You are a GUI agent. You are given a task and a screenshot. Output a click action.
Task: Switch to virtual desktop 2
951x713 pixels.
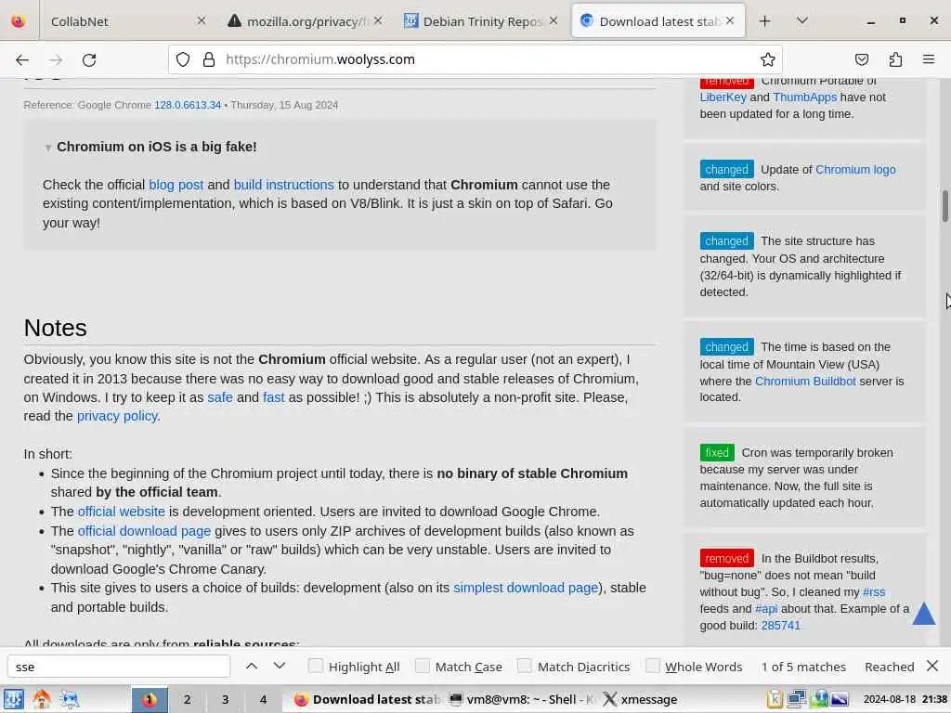(x=188, y=699)
